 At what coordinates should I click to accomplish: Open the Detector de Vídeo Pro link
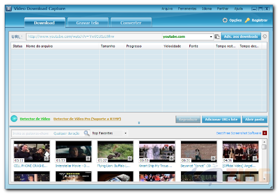tap(87, 119)
